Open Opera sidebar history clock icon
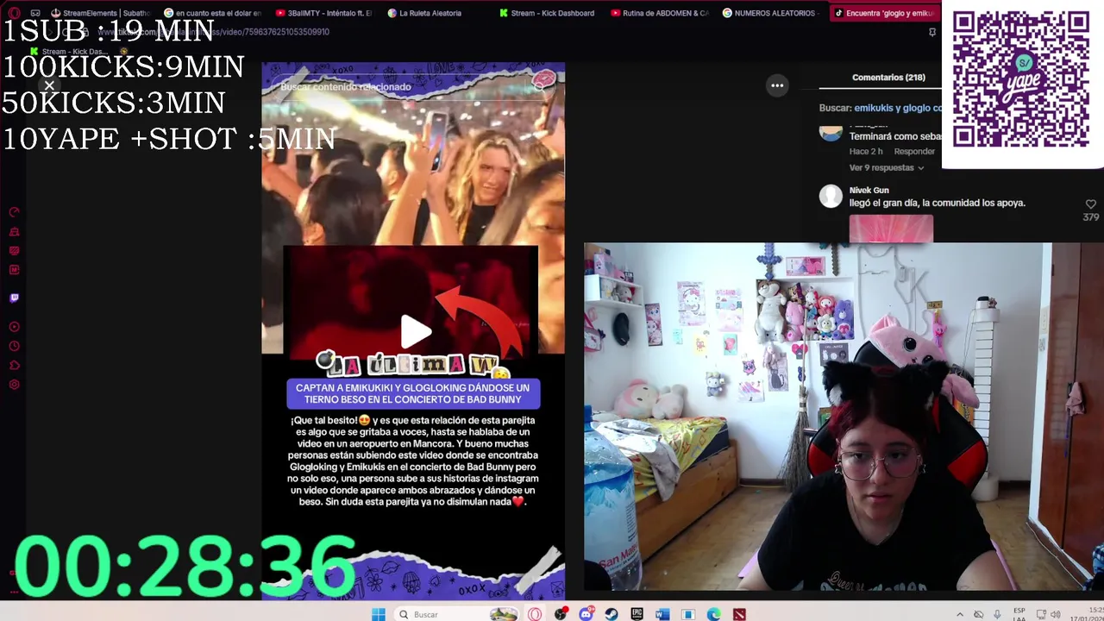1104x621 pixels. point(14,346)
